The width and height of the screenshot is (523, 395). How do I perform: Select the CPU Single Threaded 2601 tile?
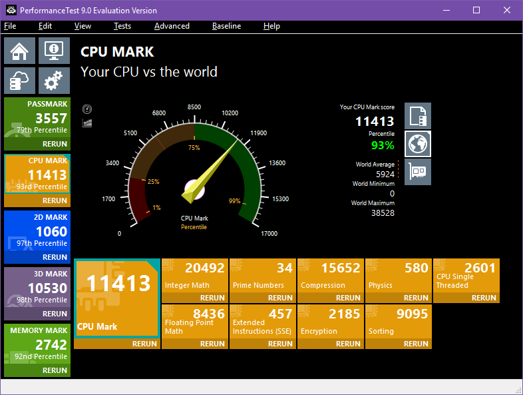coord(466,276)
